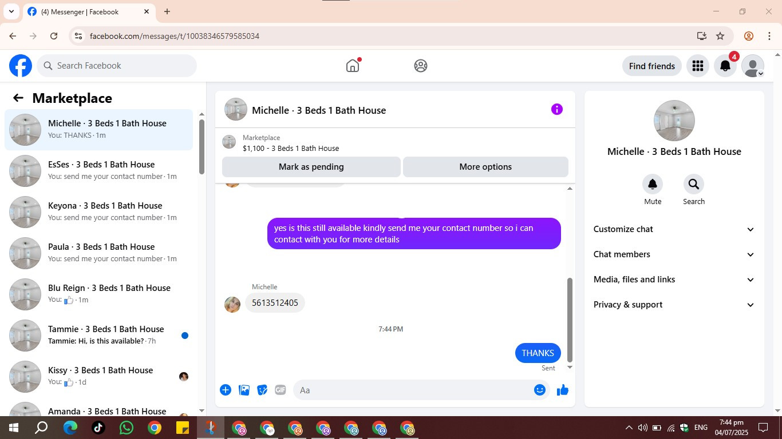Open the Keyona 3 Beds conversation

coord(99,211)
